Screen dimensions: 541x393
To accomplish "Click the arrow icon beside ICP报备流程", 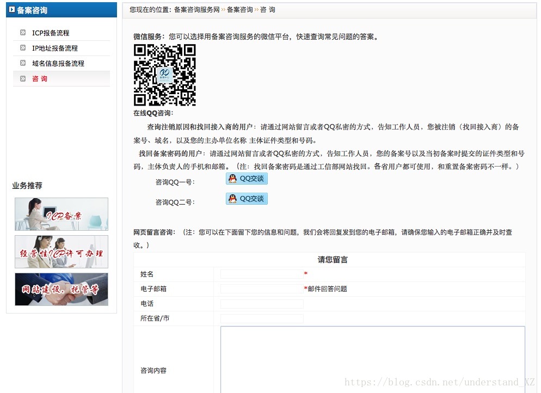I will (x=23, y=33).
